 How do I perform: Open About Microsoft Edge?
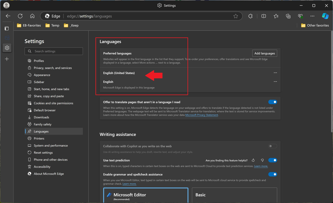54,174
